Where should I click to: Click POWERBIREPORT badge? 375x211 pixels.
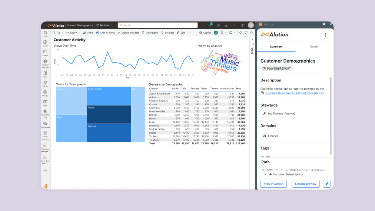[277, 68]
